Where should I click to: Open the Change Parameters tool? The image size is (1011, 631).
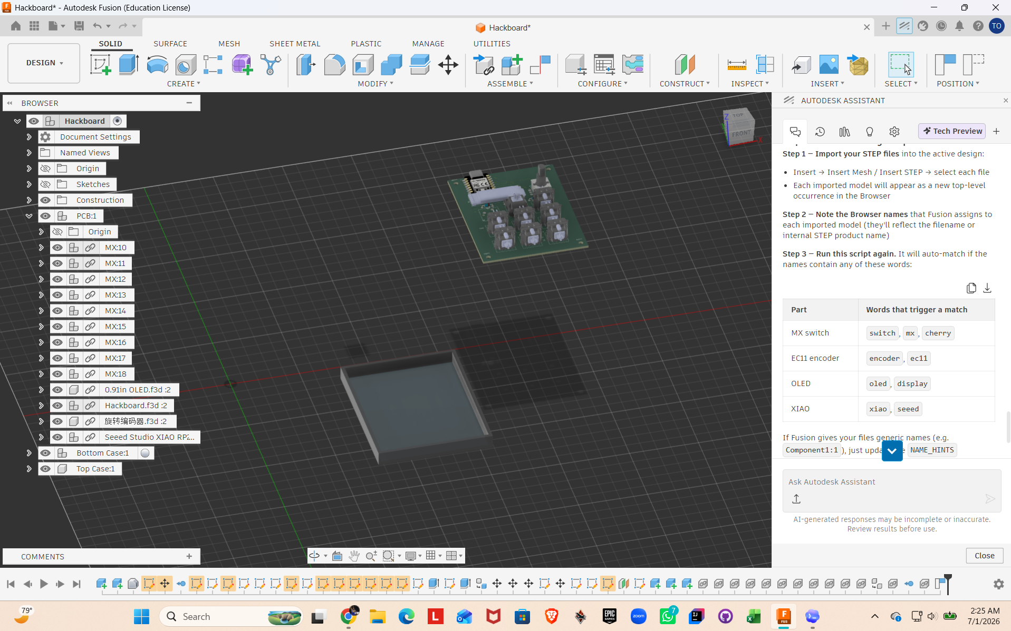tap(604, 65)
